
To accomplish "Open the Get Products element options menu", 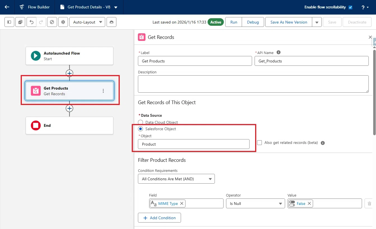I will click(x=103, y=91).
